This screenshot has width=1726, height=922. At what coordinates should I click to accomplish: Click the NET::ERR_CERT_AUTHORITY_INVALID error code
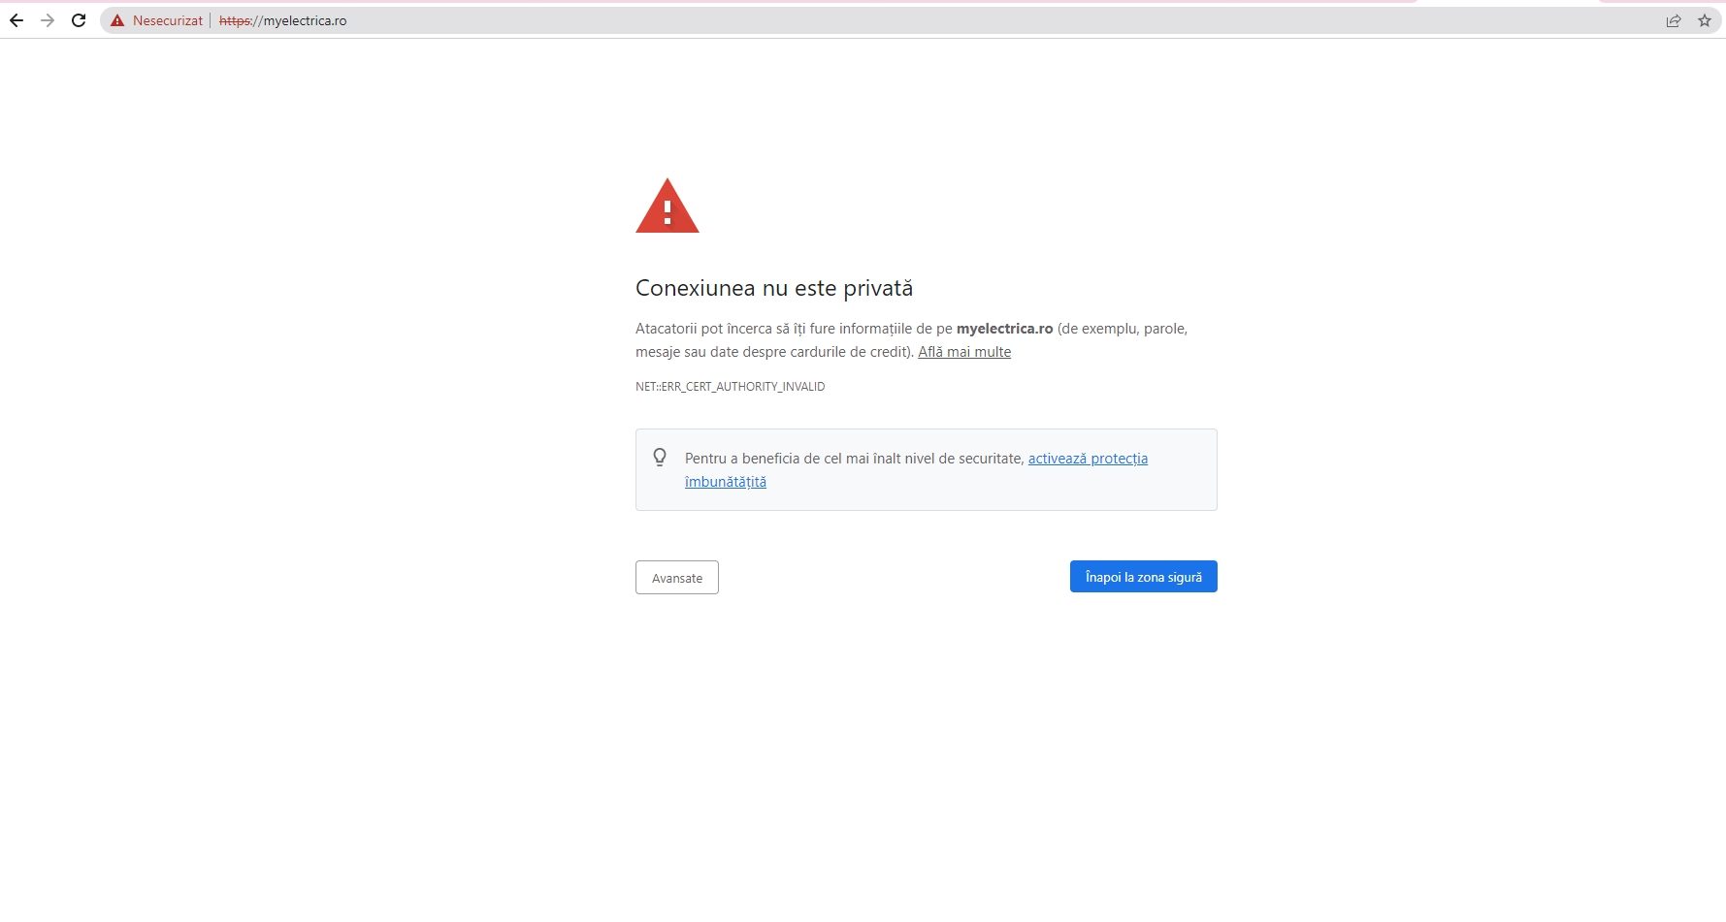tap(731, 387)
